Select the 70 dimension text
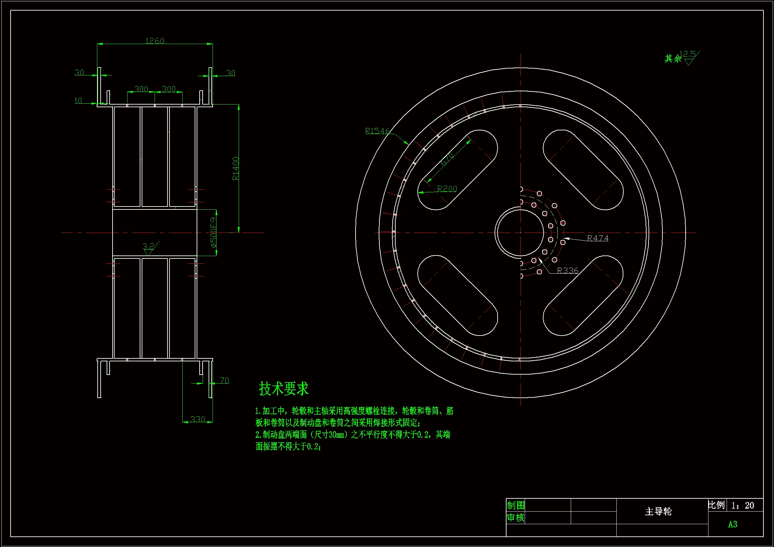This screenshot has width=774, height=547. click(224, 381)
